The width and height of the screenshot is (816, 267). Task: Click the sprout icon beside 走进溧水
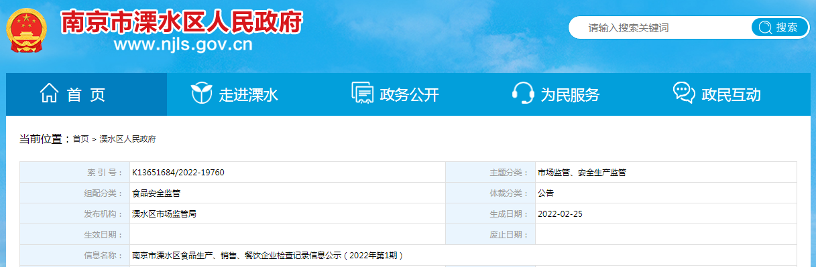[202, 94]
